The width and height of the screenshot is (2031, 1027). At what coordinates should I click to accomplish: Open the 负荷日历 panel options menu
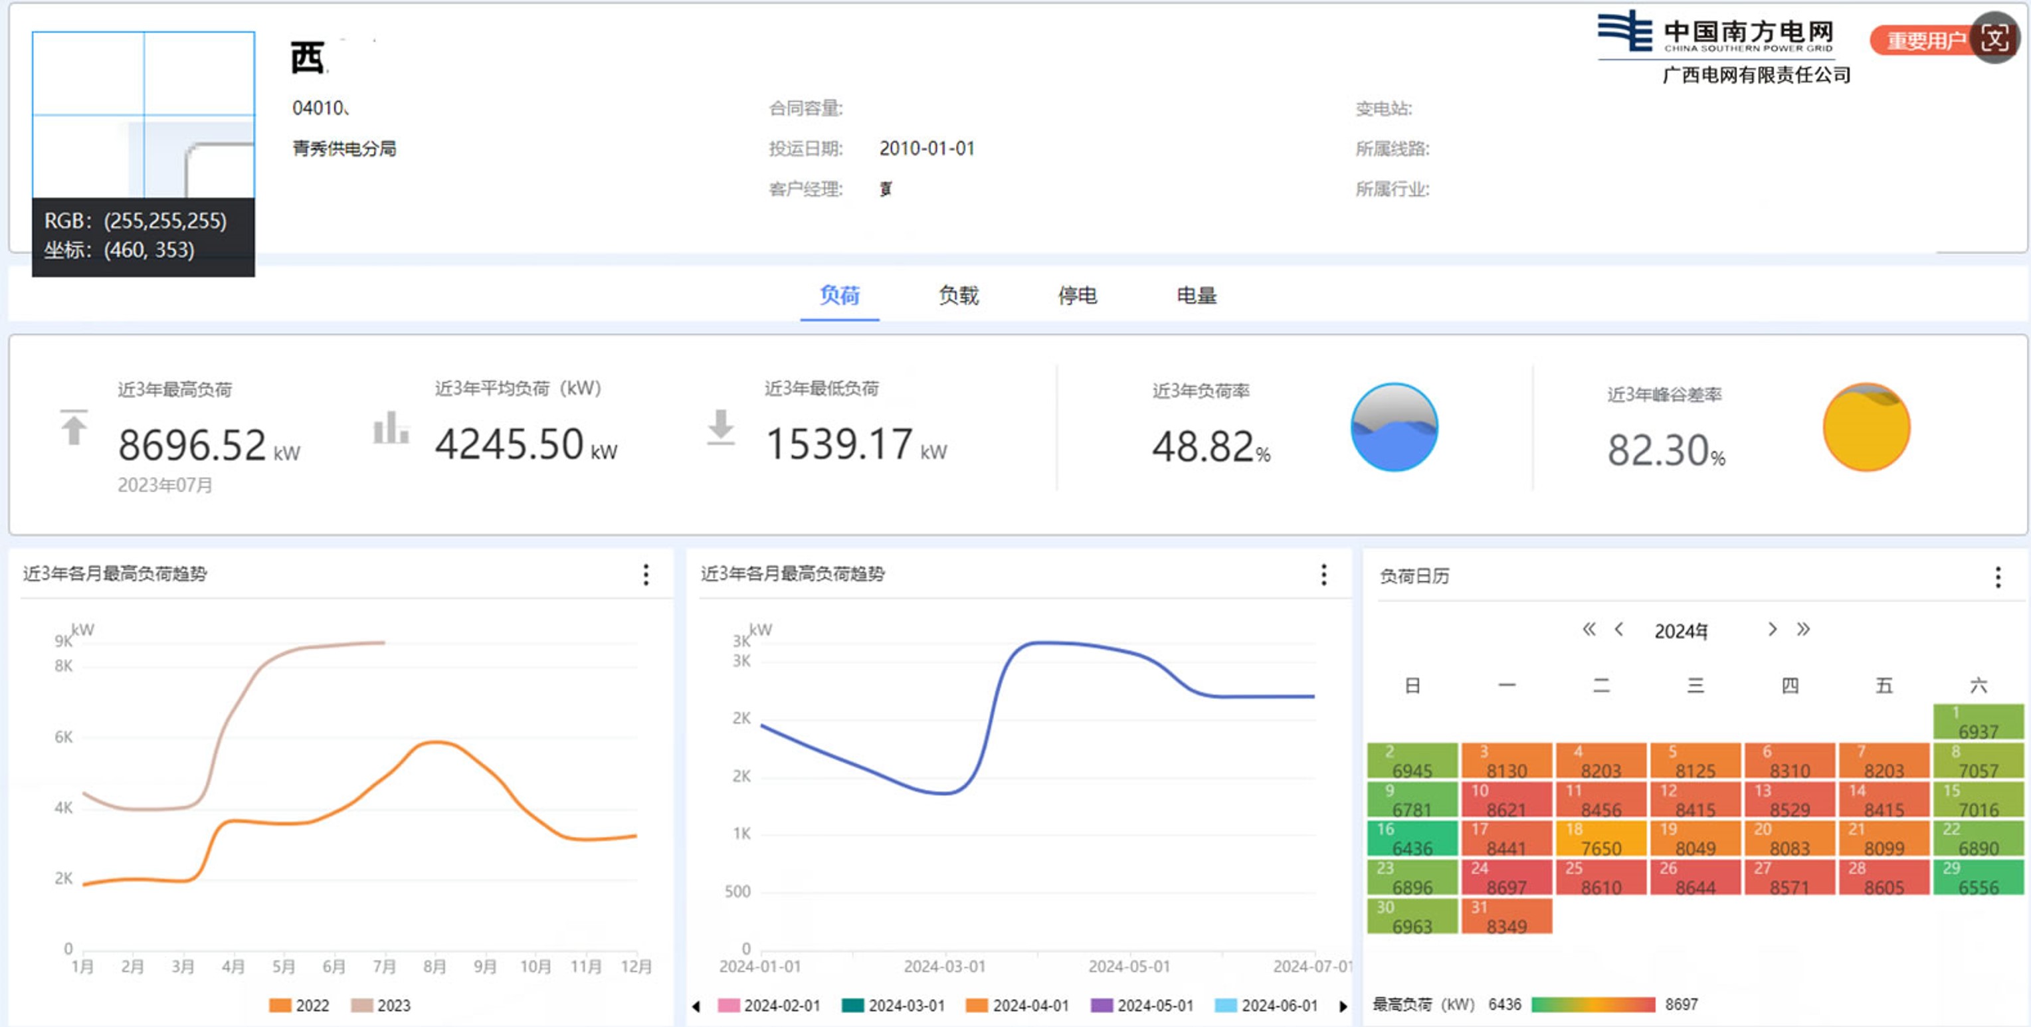tap(1997, 577)
